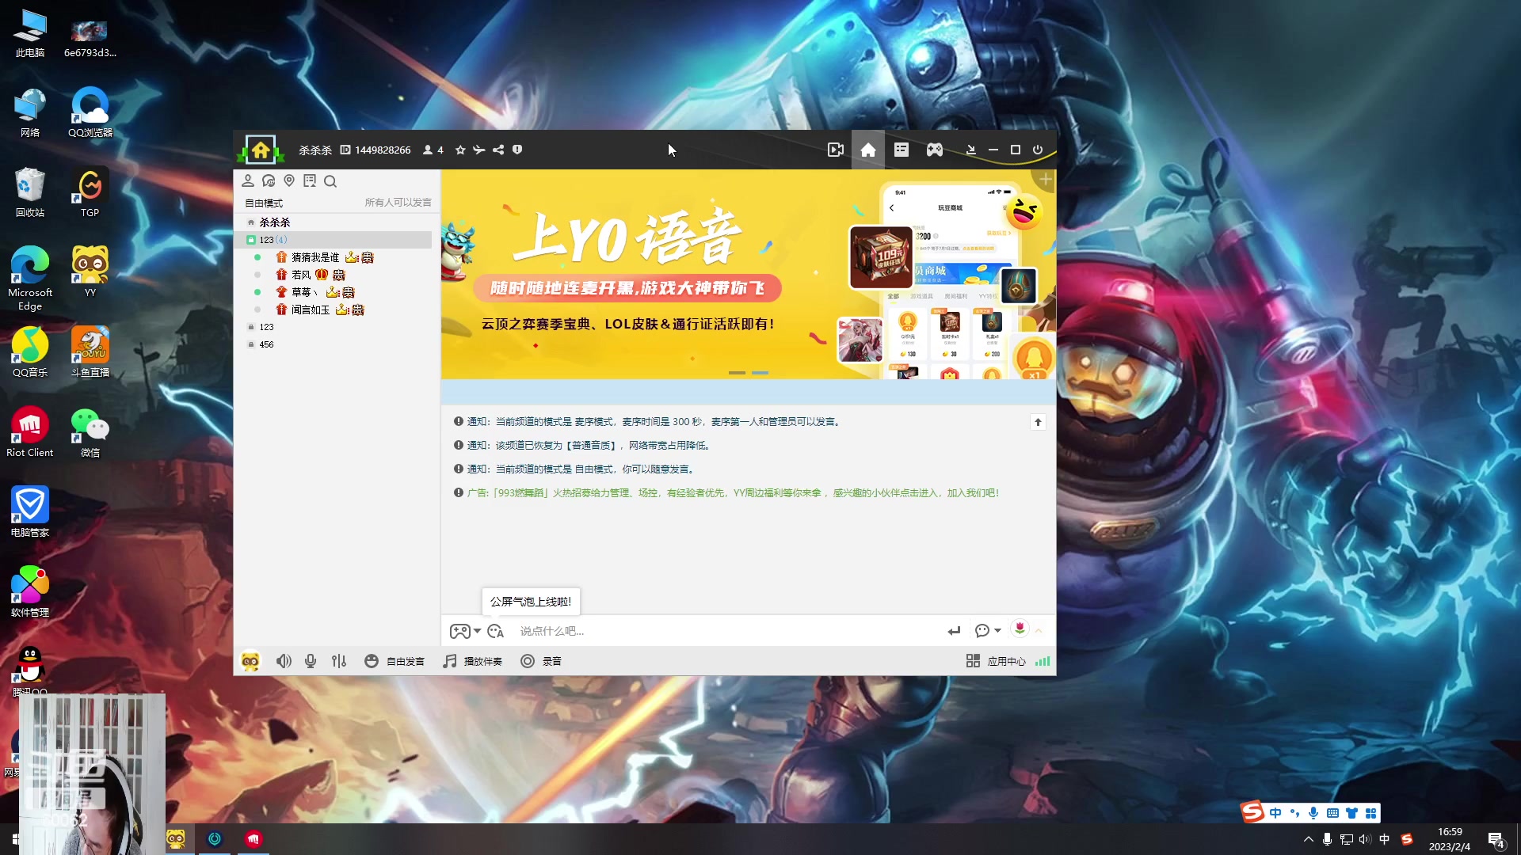The image size is (1521, 855).
Task: Open the audio mixer sliders icon
Action: [x=339, y=661]
